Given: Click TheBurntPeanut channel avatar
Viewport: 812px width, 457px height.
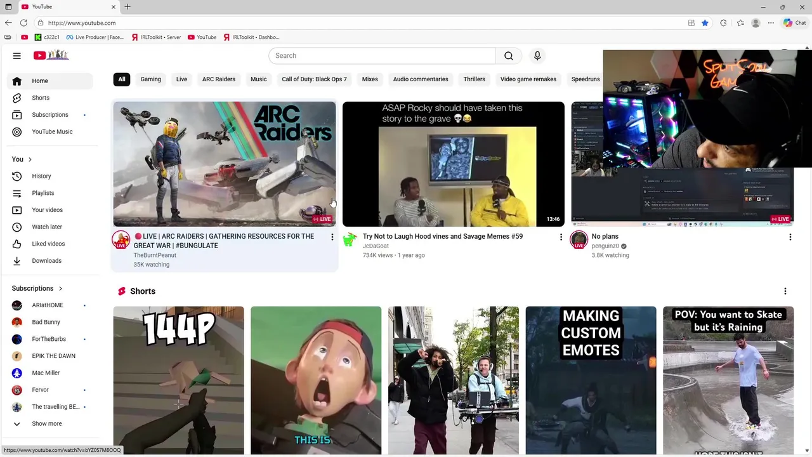Looking at the screenshot, I should [x=121, y=239].
